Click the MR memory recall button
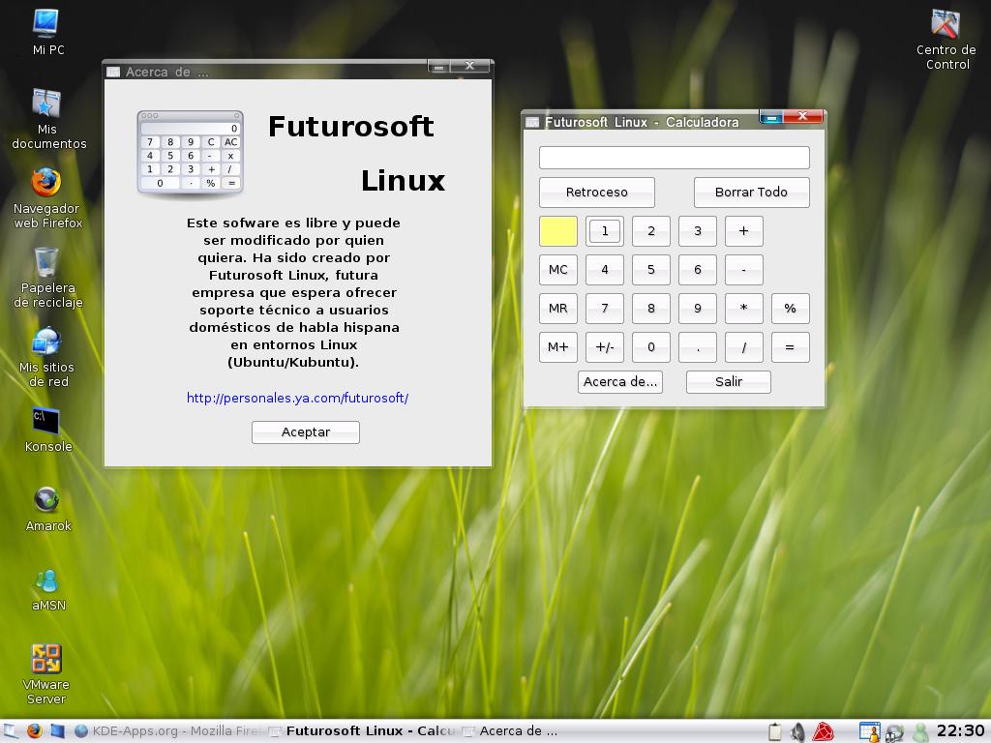 coord(558,309)
